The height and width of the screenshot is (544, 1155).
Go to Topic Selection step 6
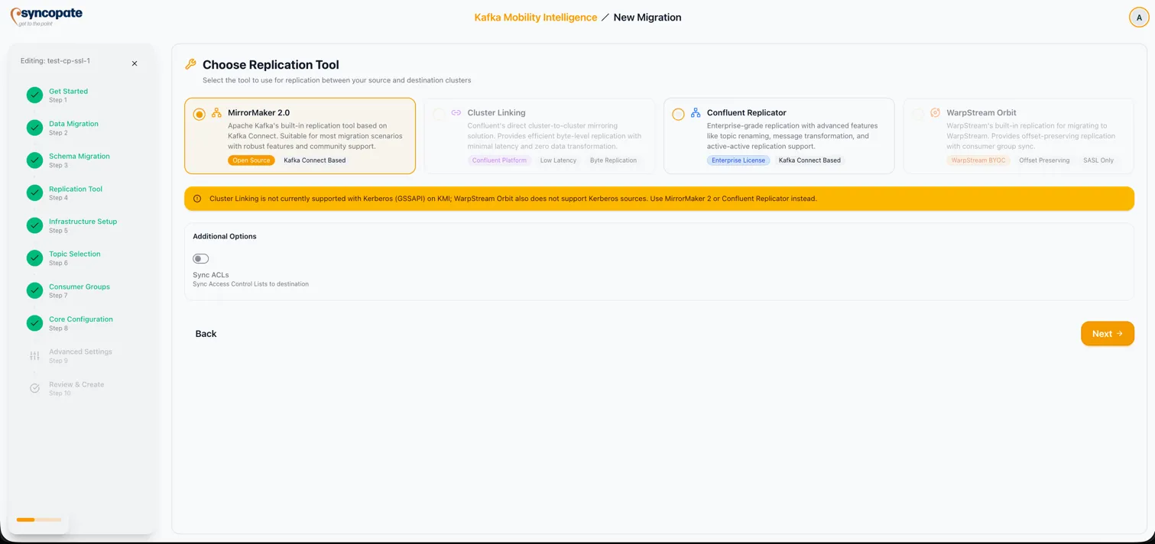[74, 258]
